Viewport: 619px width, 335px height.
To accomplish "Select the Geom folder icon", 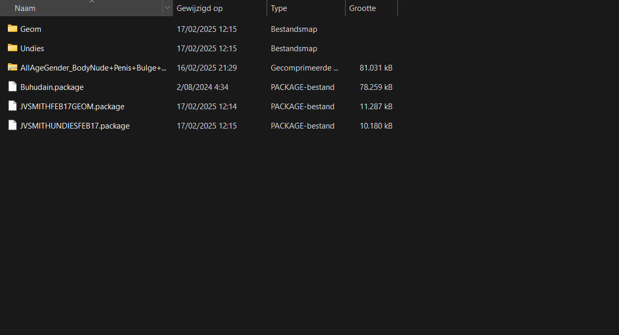I will tap(12, 28).
